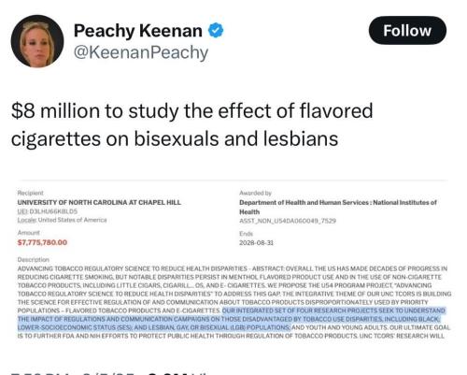Click the Ends field label

click(246, 234)
